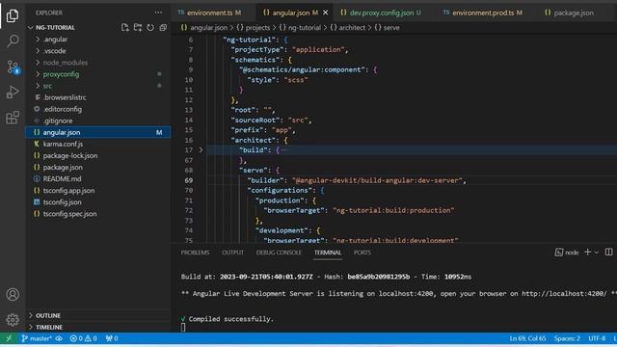Switch to the environment.ts tab
Viewport: 617px width, 347px height.
point(213,13)
